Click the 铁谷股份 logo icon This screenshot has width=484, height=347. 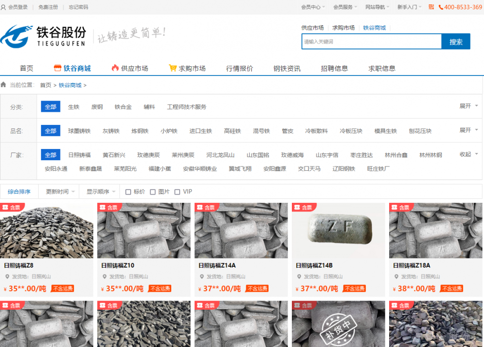(x=17, y=35)
